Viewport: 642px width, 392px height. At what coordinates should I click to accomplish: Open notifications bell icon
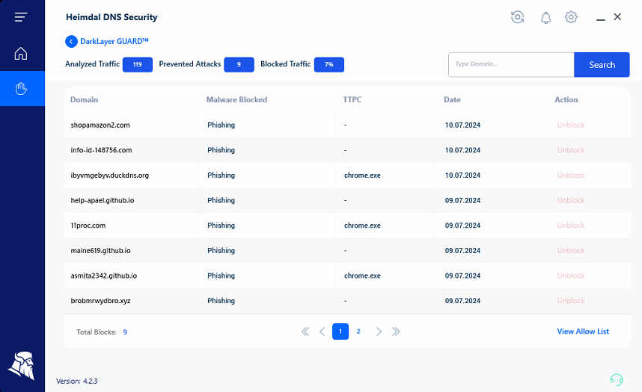coord(545,18)
